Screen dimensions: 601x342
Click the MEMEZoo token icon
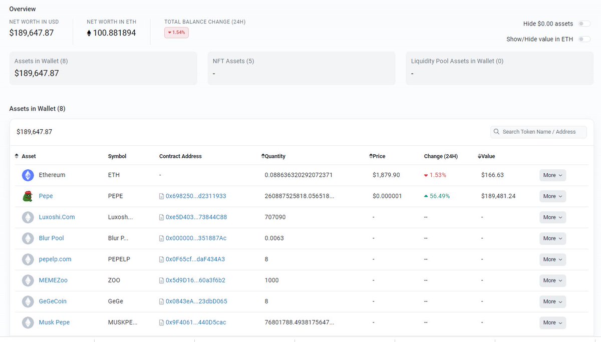[28, 280]
